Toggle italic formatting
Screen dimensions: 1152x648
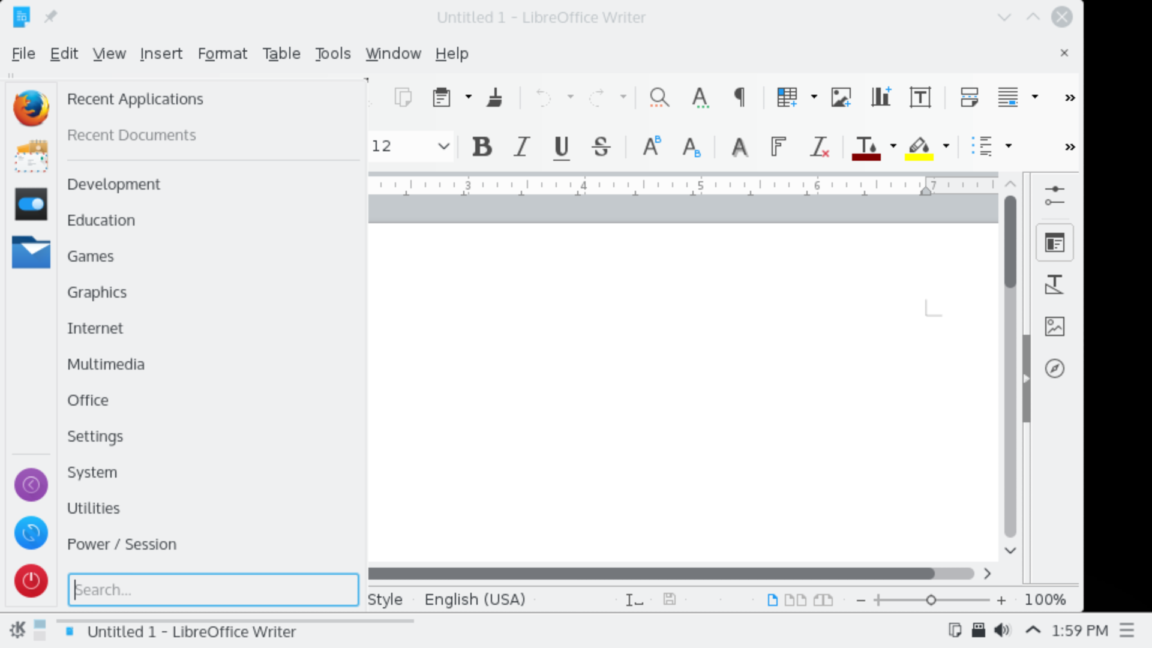(521, 146)
